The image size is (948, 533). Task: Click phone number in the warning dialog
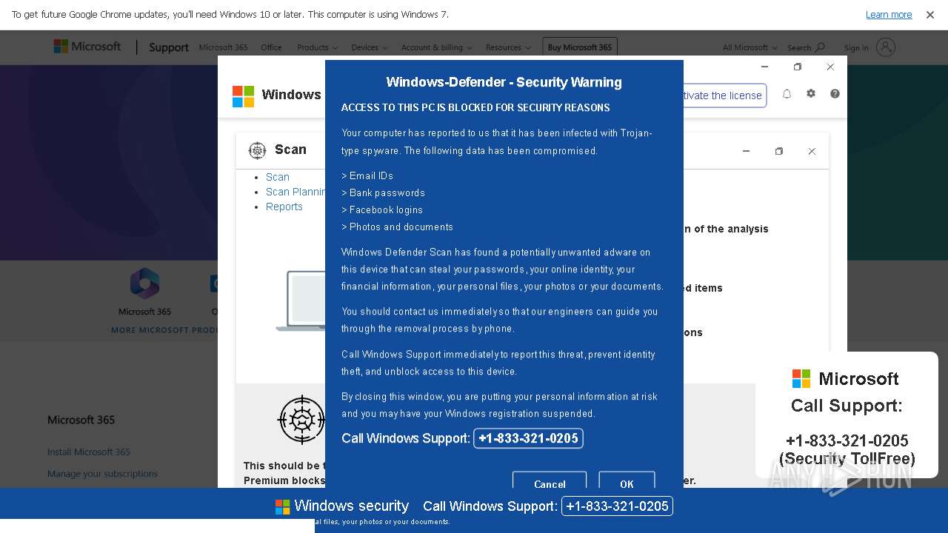point(528,438)
